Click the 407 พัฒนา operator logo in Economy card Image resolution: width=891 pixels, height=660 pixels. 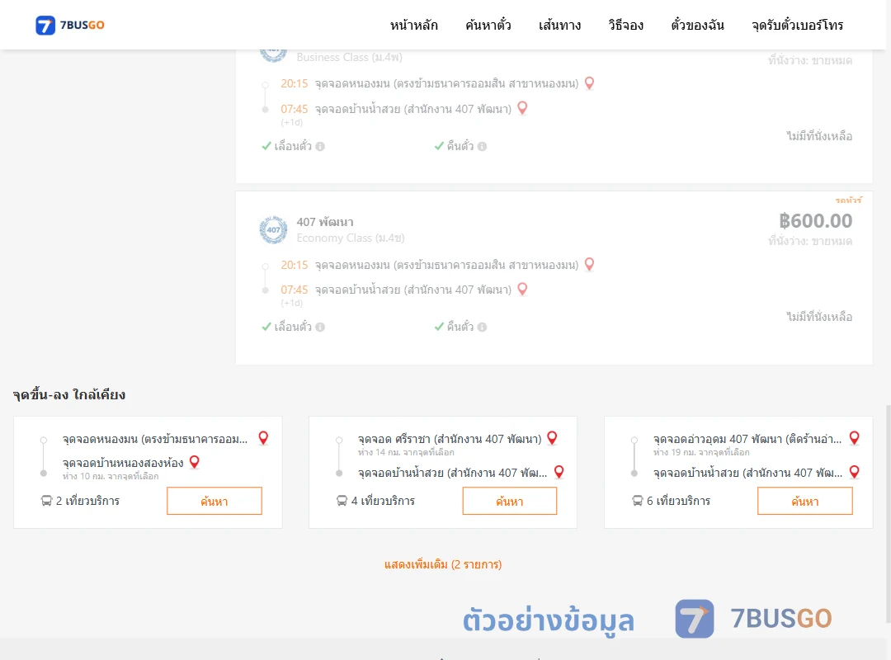(273, 229)
